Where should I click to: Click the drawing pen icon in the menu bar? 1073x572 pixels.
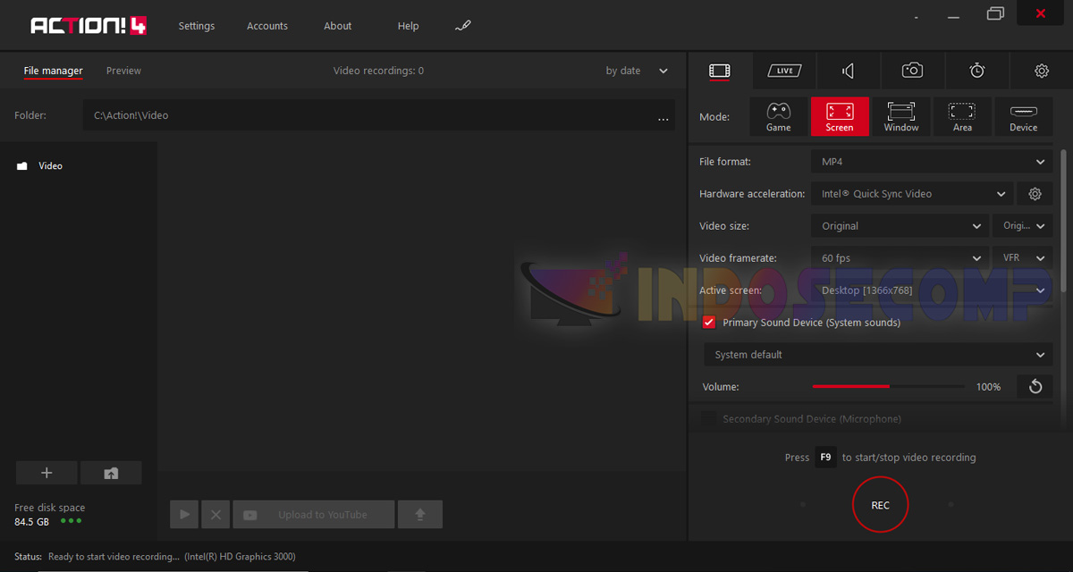click(462, 25)
